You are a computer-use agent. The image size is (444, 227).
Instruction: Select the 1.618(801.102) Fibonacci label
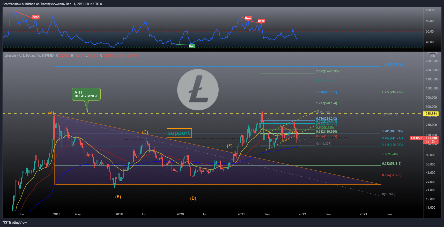[x=327, y=92]
